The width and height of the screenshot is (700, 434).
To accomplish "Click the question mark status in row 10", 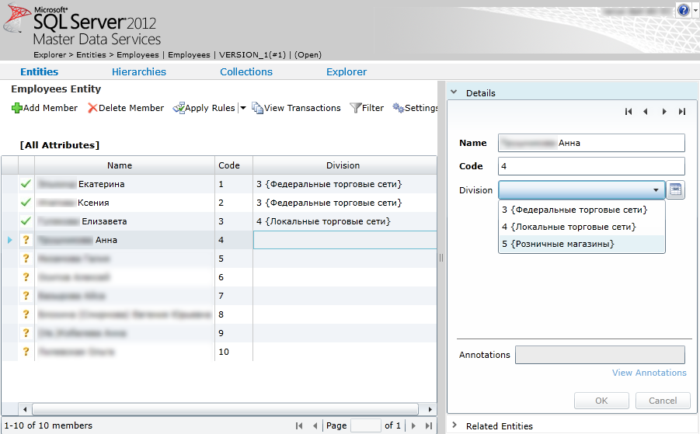I will pos(26,352).
